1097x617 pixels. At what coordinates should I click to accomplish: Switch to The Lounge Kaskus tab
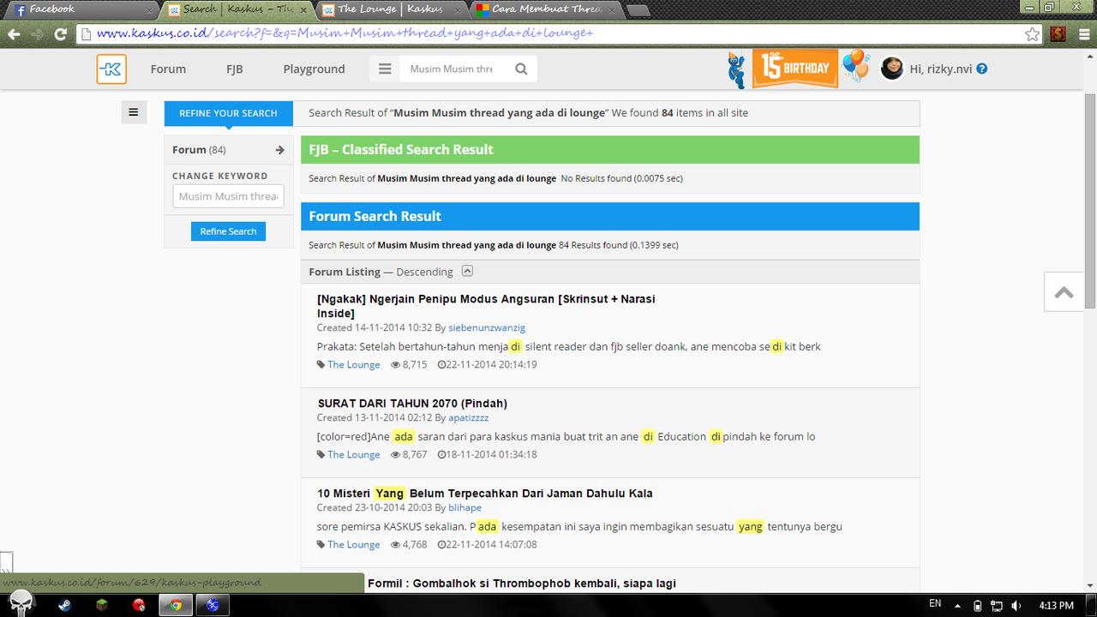pos(392,9)
